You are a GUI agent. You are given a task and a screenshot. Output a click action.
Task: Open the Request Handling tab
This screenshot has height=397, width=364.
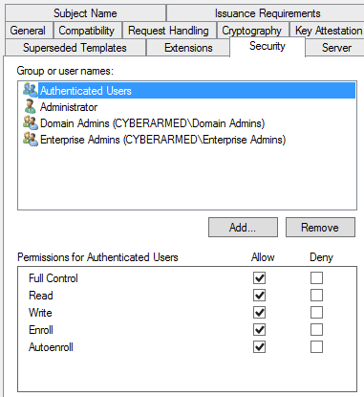pos(168,31)
